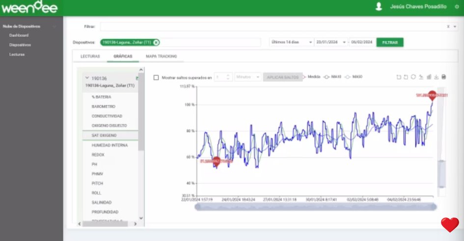Screen dimensions: 464x241
Task: Enable Mostrar saltos superados en checkbox
Action: click(x=156, y=78)
